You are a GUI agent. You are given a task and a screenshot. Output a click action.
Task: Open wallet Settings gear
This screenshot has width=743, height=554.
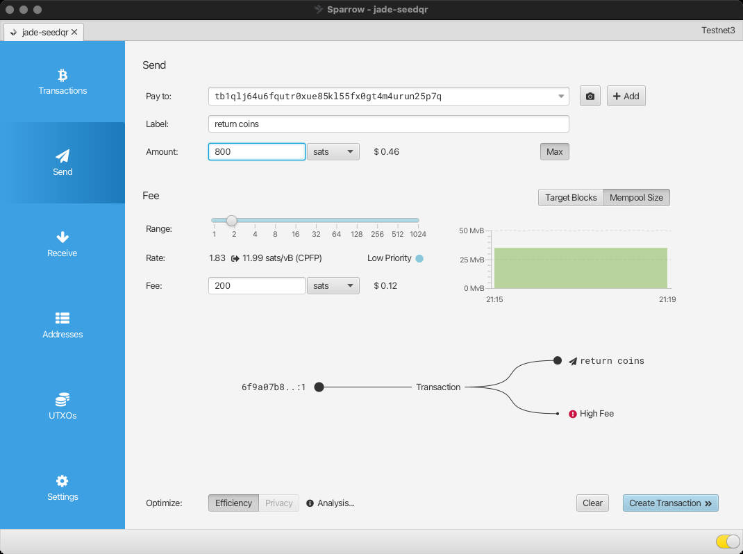(x=62, y=487)
